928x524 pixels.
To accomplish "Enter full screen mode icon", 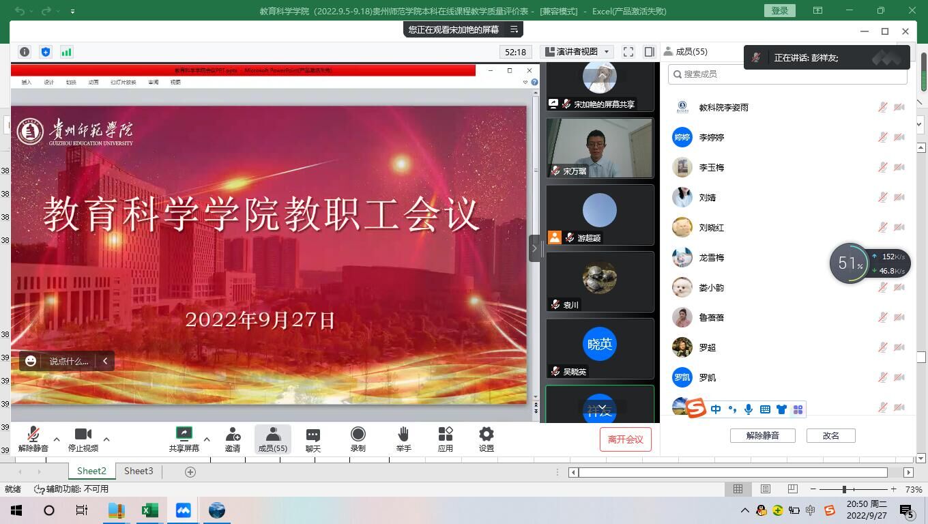I will [x=628, y=52].
